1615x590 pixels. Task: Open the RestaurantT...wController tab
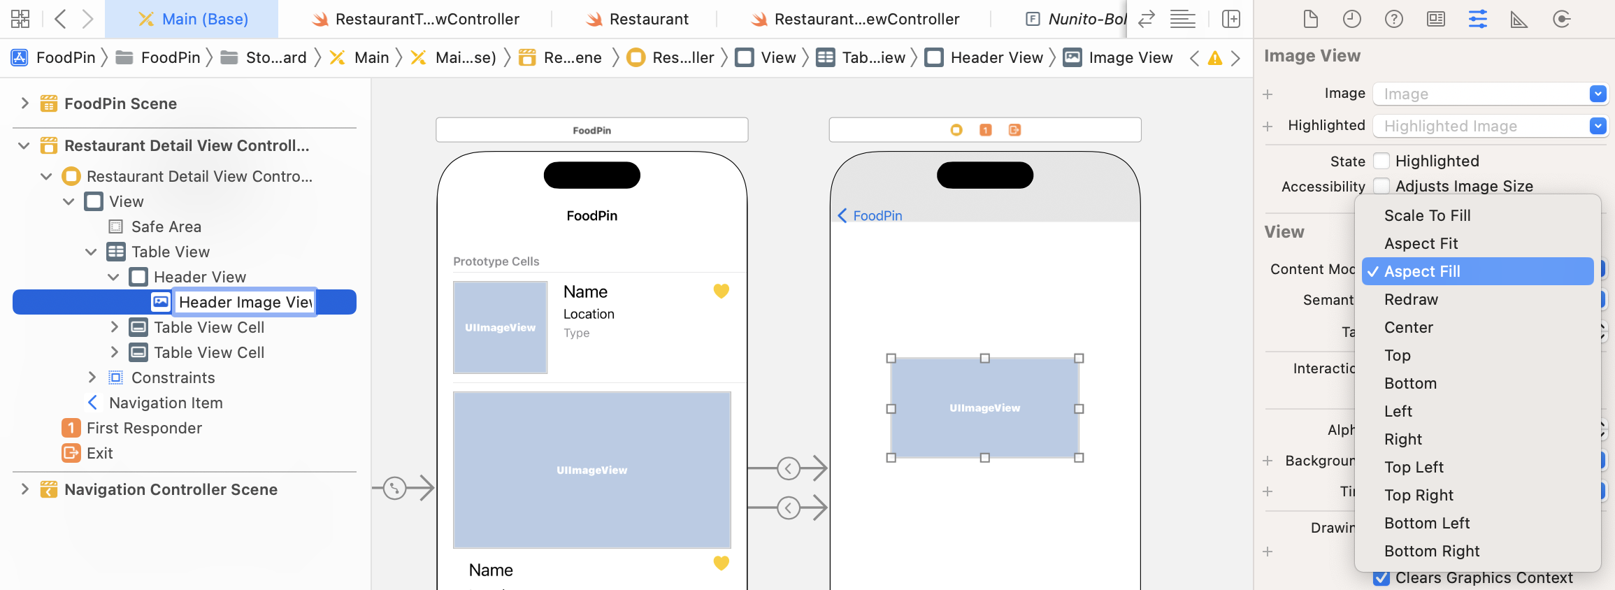(x=415, y=19)
